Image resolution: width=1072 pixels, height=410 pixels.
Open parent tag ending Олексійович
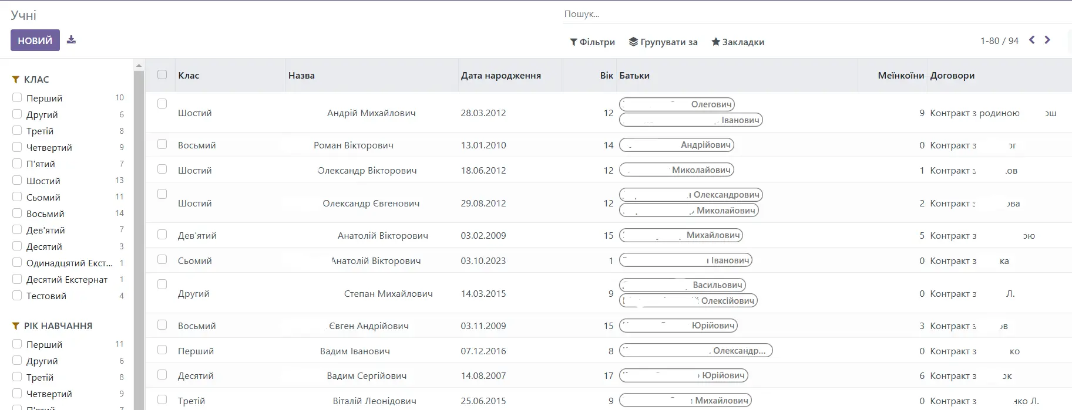point(688,301)
